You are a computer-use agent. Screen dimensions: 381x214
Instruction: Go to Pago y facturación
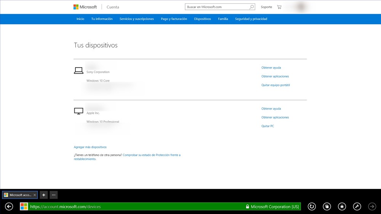point(174,19)
